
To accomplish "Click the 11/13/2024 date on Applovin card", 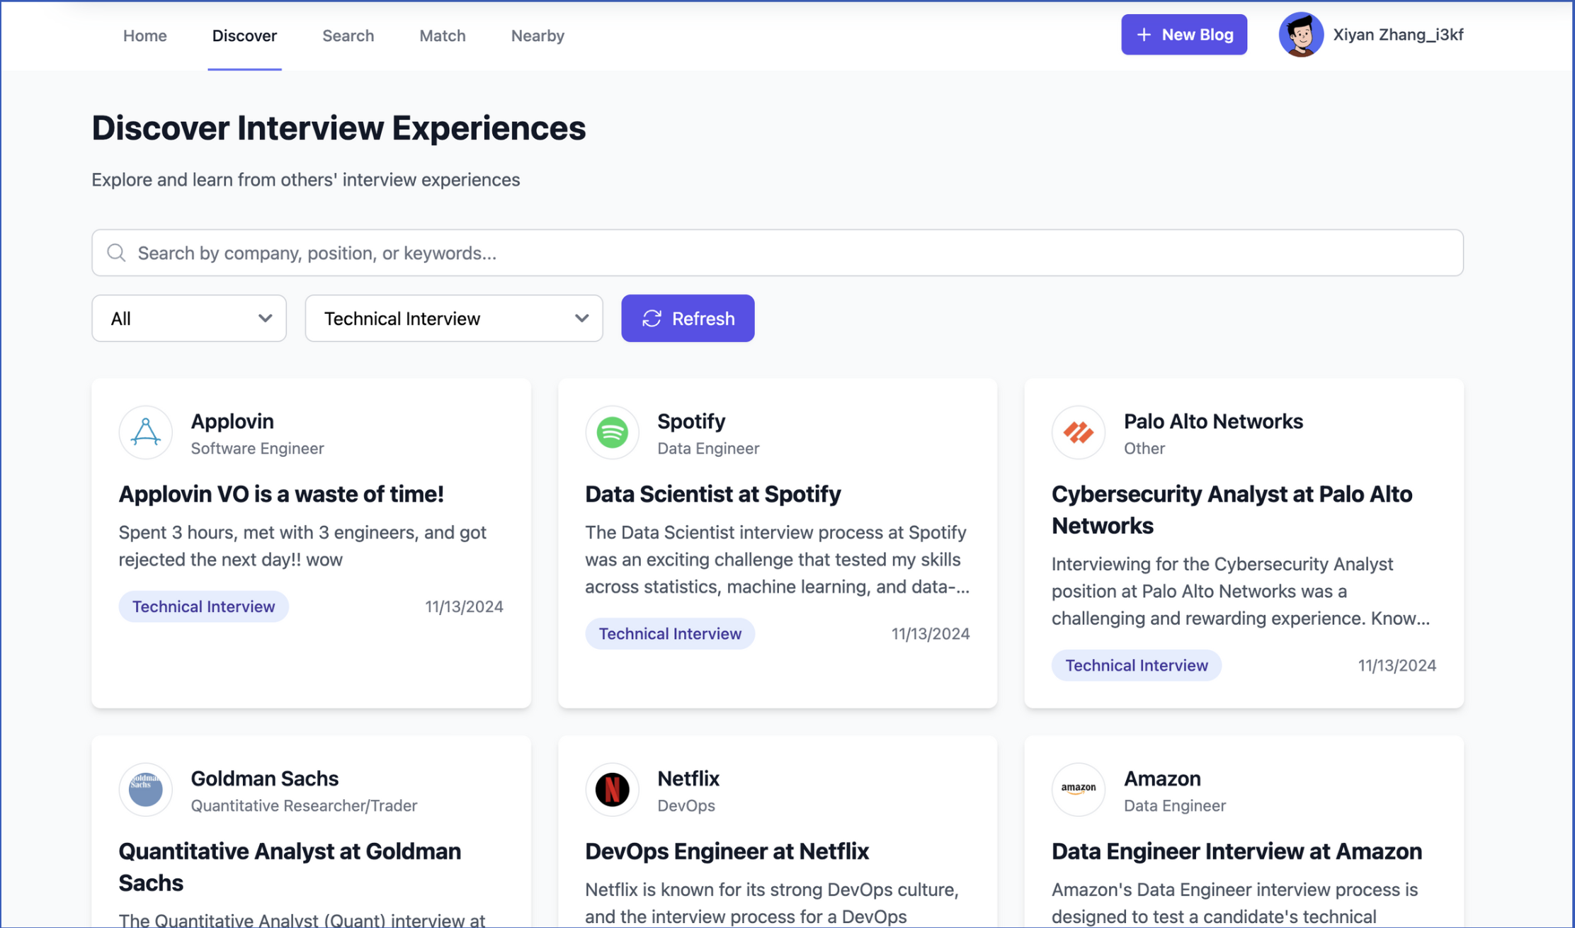I will point(464,606).
